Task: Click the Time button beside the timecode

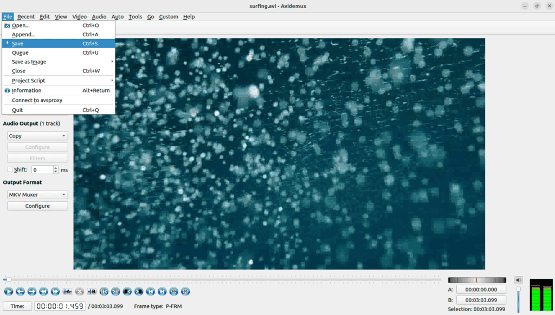Action: 17,306
